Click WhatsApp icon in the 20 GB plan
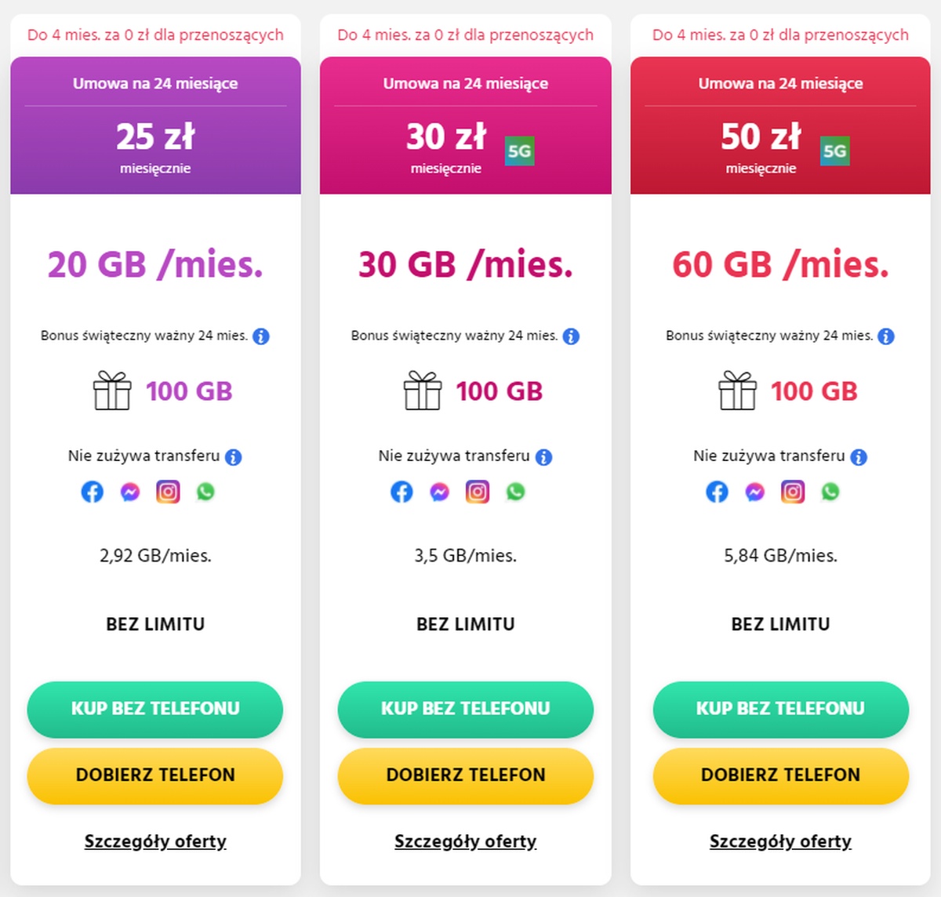Screen dimensions: 941x897 (205, 492)
